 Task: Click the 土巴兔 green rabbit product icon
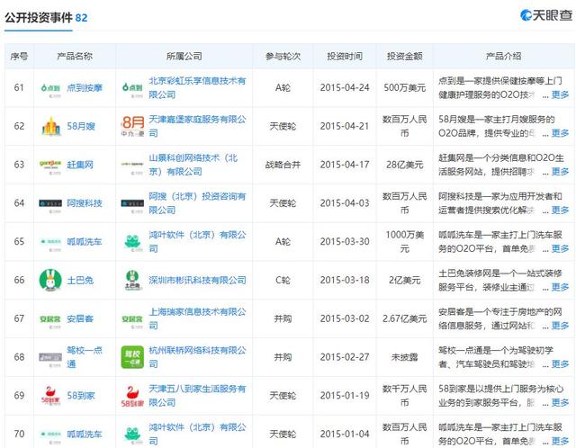[49, 280]
